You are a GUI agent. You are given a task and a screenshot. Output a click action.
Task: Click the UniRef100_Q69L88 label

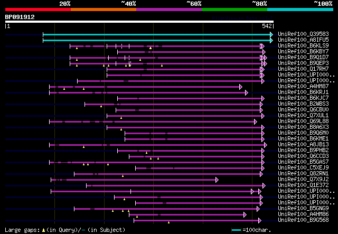point(303,121)
